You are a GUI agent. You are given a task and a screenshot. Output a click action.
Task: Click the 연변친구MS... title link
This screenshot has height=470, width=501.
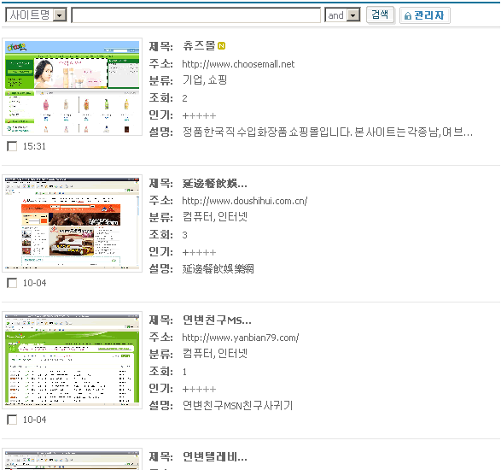(x=217, y=320)
